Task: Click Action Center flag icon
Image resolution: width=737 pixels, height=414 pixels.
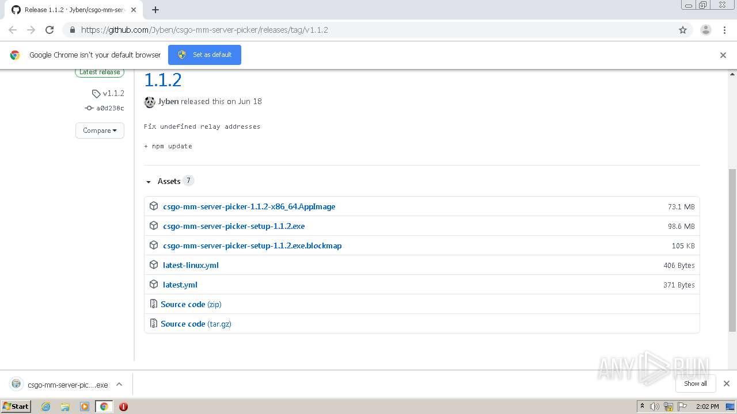Action: tap(682, 407)
